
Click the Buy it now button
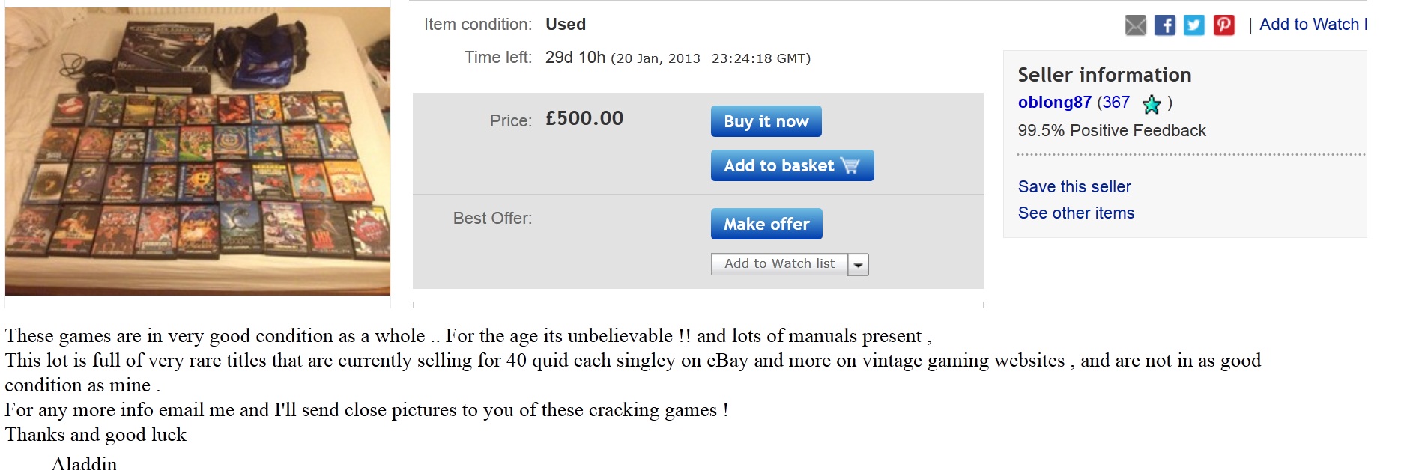click(766, 121)
